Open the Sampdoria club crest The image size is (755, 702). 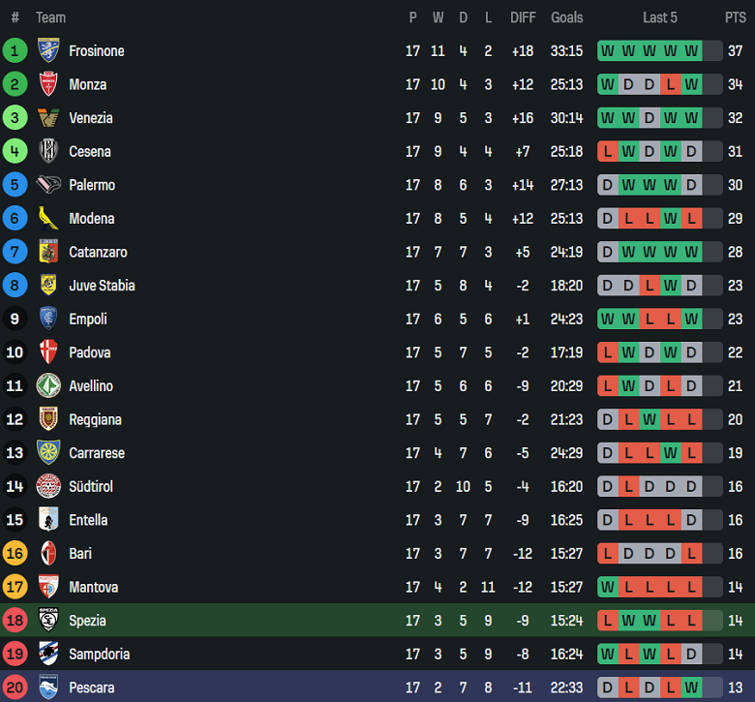tap(48, 655)
